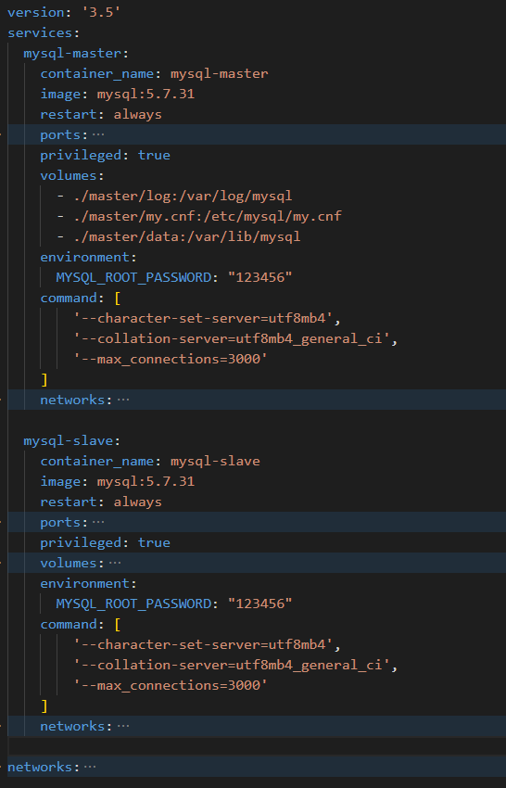Click the services key
Viewport: 506px width, 788px height.
pos(40,33)
